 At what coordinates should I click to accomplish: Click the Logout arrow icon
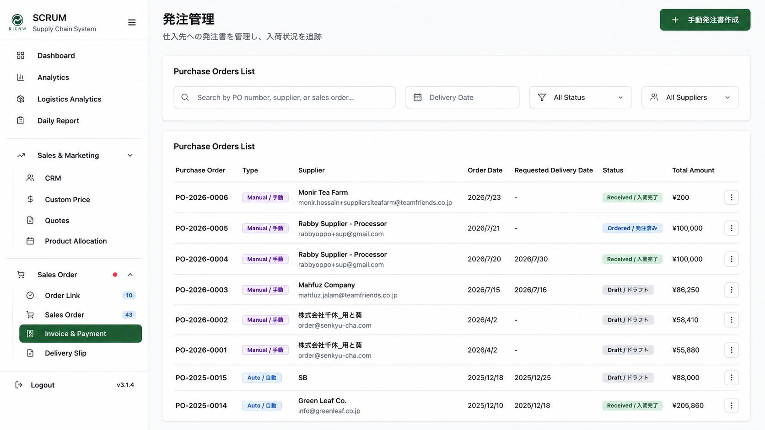[19, 385]
